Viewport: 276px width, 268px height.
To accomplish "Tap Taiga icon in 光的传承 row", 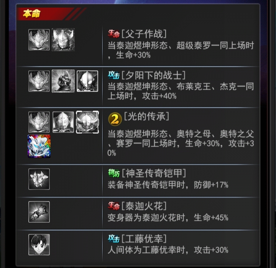I will tap(39, 122).
